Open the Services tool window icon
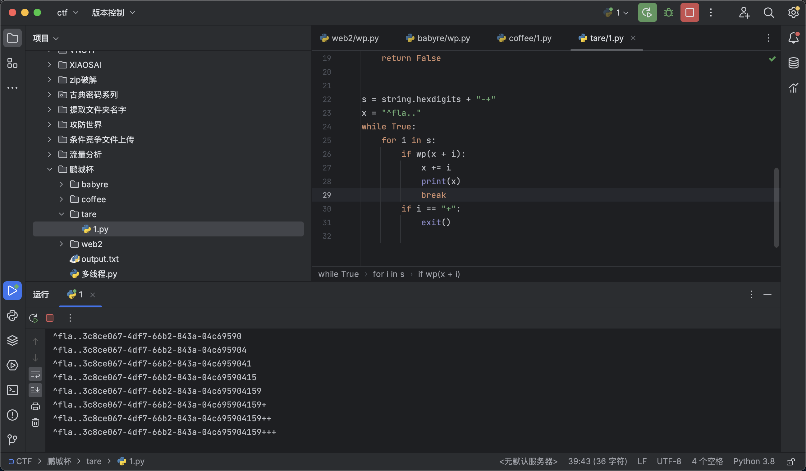The image size is (806, 471). click(12, 365)
